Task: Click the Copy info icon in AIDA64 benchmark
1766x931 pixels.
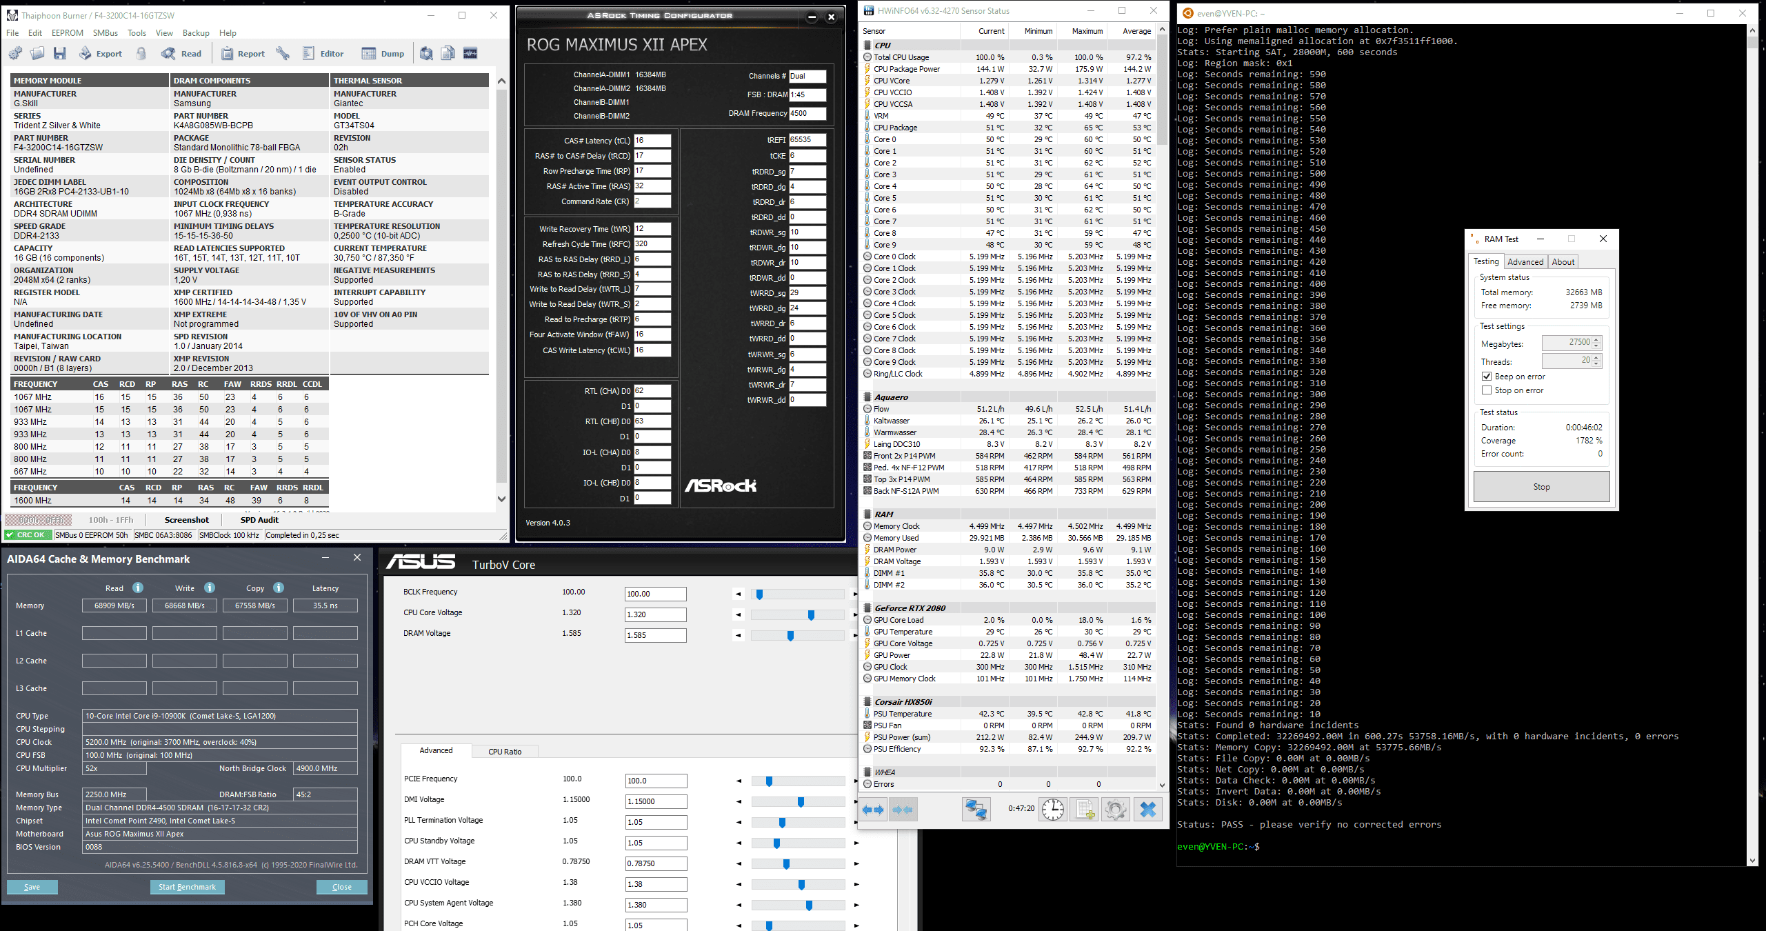Action: click(x=279, y=588)
